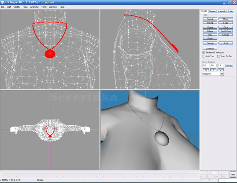Switch to the Materials tab
The image size is (237, 183).
pos(221,11)
